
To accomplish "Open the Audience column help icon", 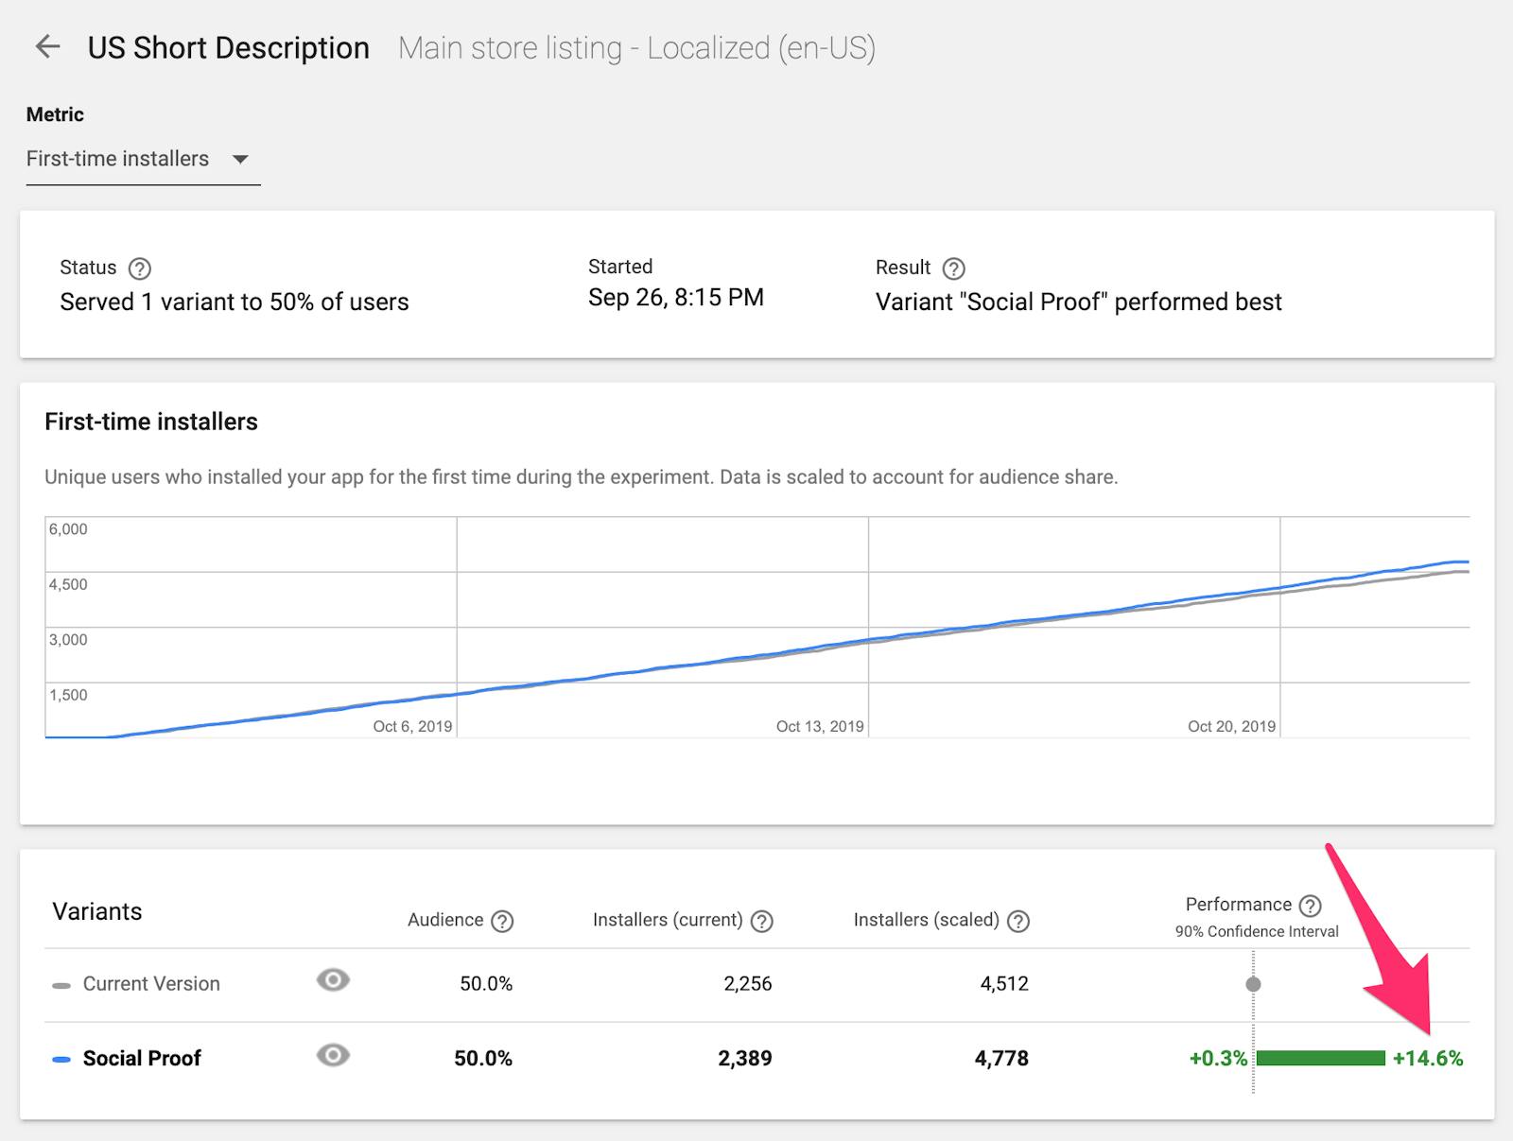I will (x=503, y=921).
